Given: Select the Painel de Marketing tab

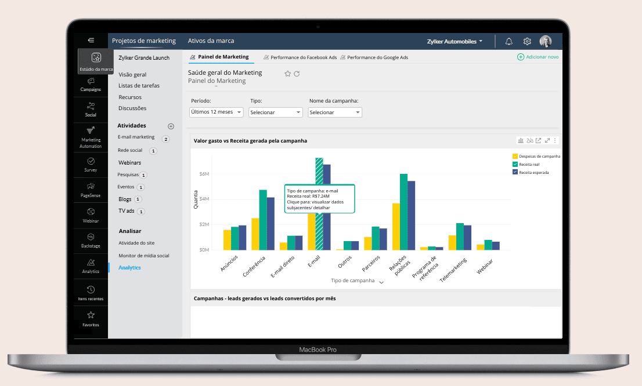Looking at the screenshot, I should click(219, 57).
